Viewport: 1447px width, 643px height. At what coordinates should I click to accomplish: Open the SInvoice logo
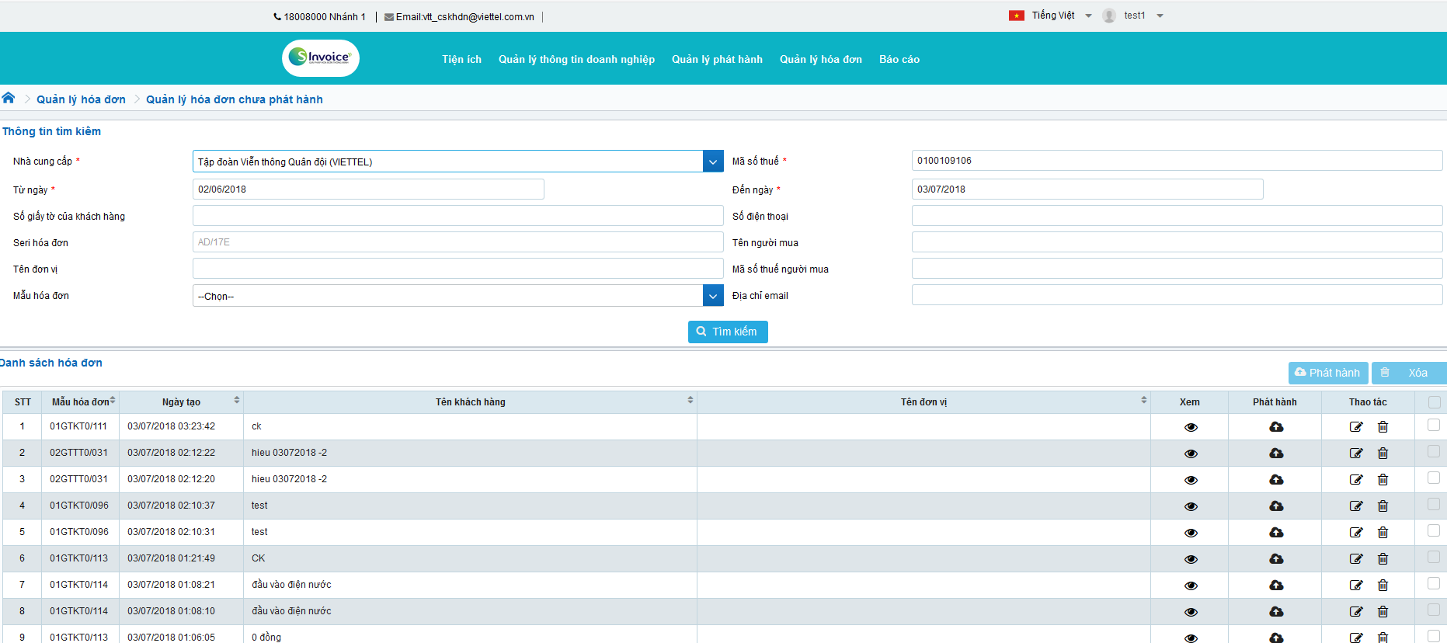tap(321, 58)
